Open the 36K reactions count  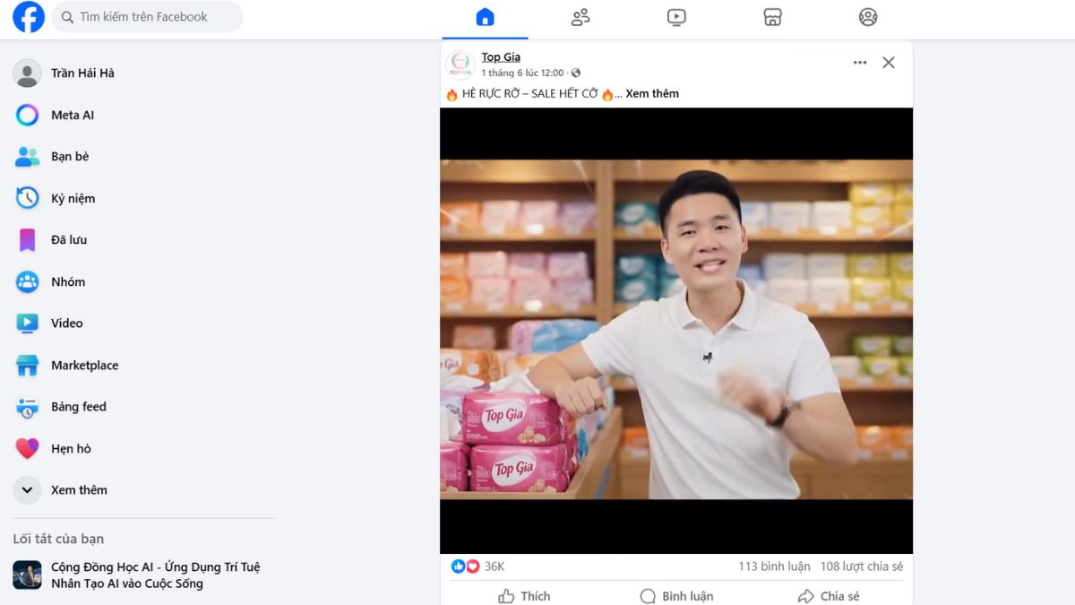pyautogui.click(x=494, y=566)
